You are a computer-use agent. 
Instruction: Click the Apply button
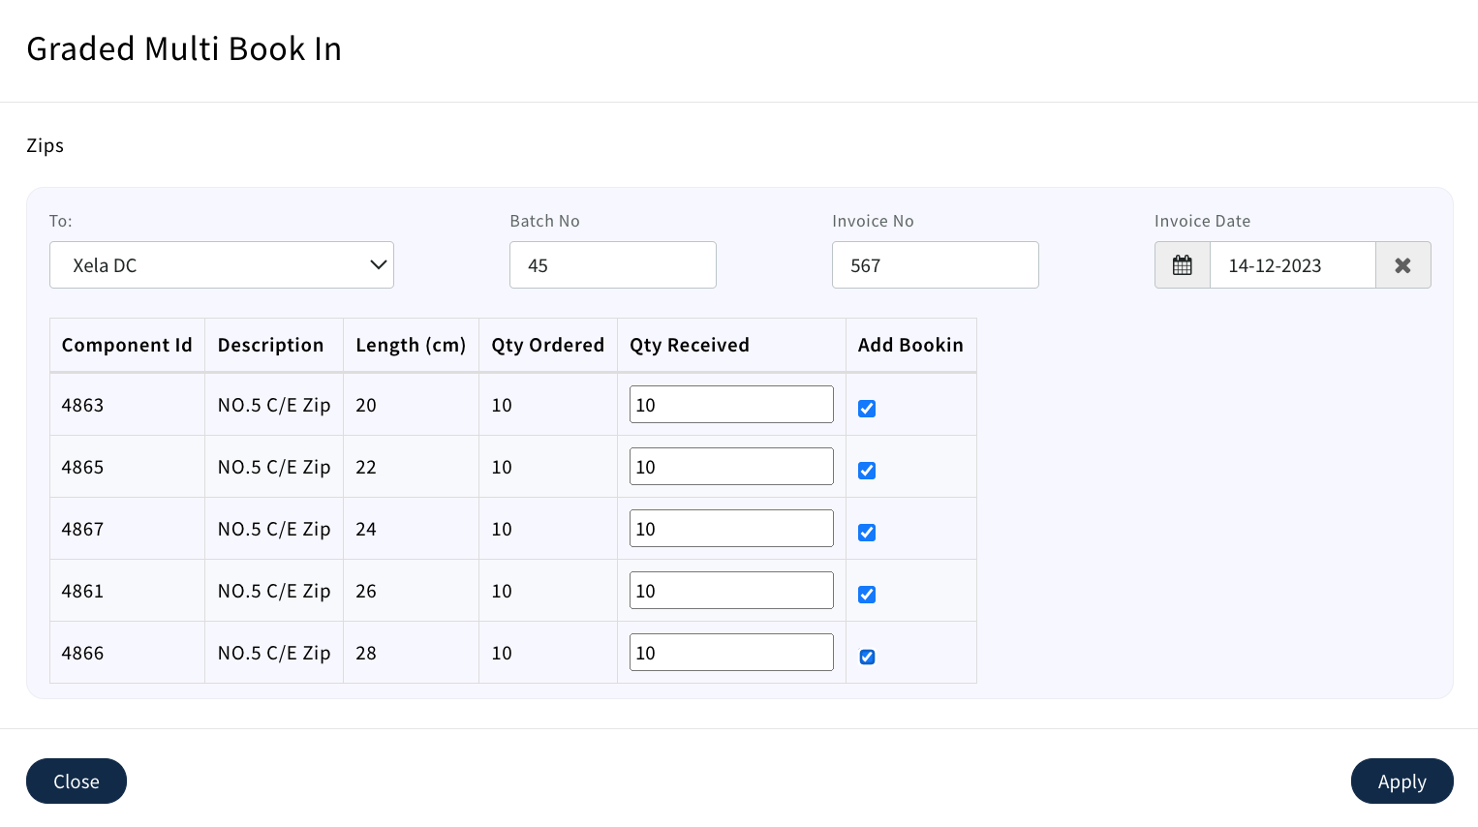[1401, 781]
